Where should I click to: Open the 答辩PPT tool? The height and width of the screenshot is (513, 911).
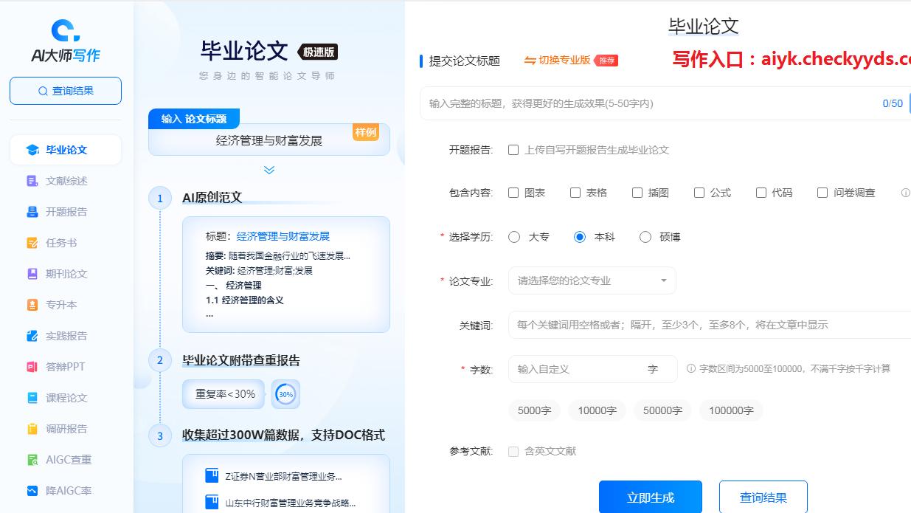(x=65, y=367)
